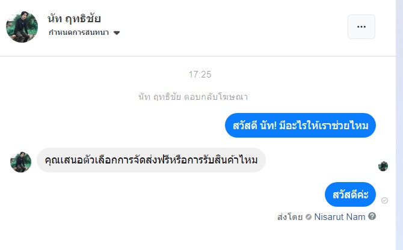Viewport: 403px width, 250px height.
Task: Expand the กำหนดการสนทนา dropdown arrow
Action: click(x=117, y=32)
